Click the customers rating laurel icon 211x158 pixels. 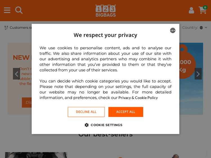[x=6, y=28]
